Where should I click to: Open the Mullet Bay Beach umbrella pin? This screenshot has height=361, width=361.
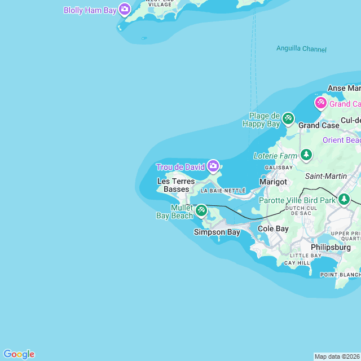(201, 210)
